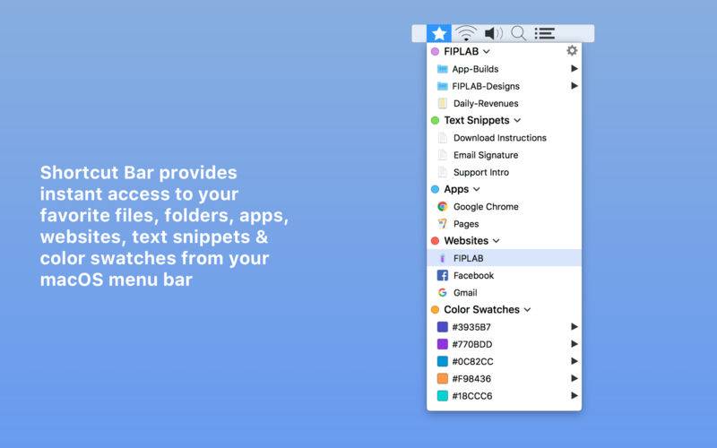
Task: Open the Facebook website entry
Action: click(x=504, y=275)
